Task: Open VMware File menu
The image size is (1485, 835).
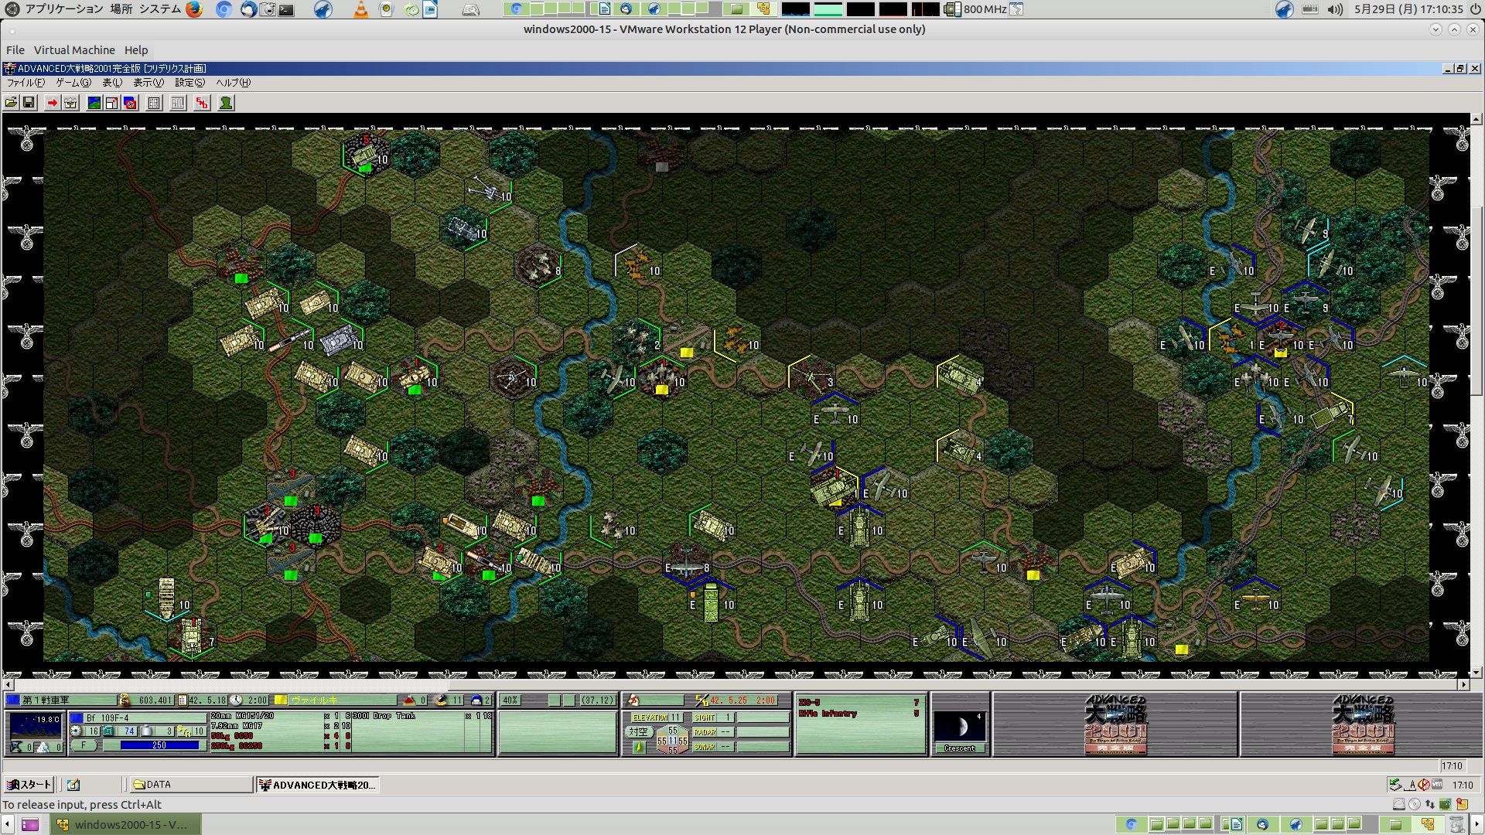Action: [x=15, y=50]
